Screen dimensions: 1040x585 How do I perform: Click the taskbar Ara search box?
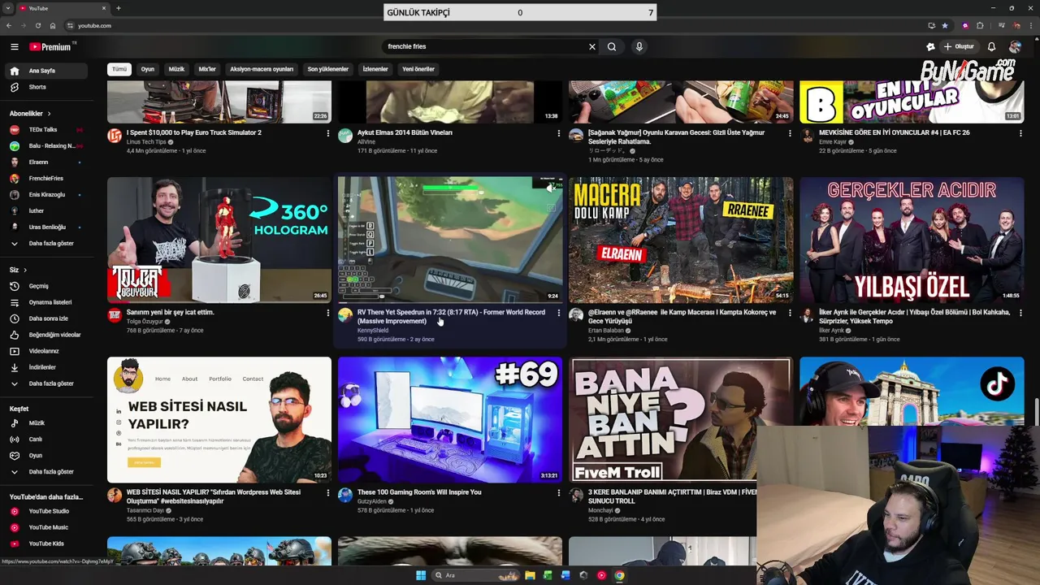(x=475, y=575)
